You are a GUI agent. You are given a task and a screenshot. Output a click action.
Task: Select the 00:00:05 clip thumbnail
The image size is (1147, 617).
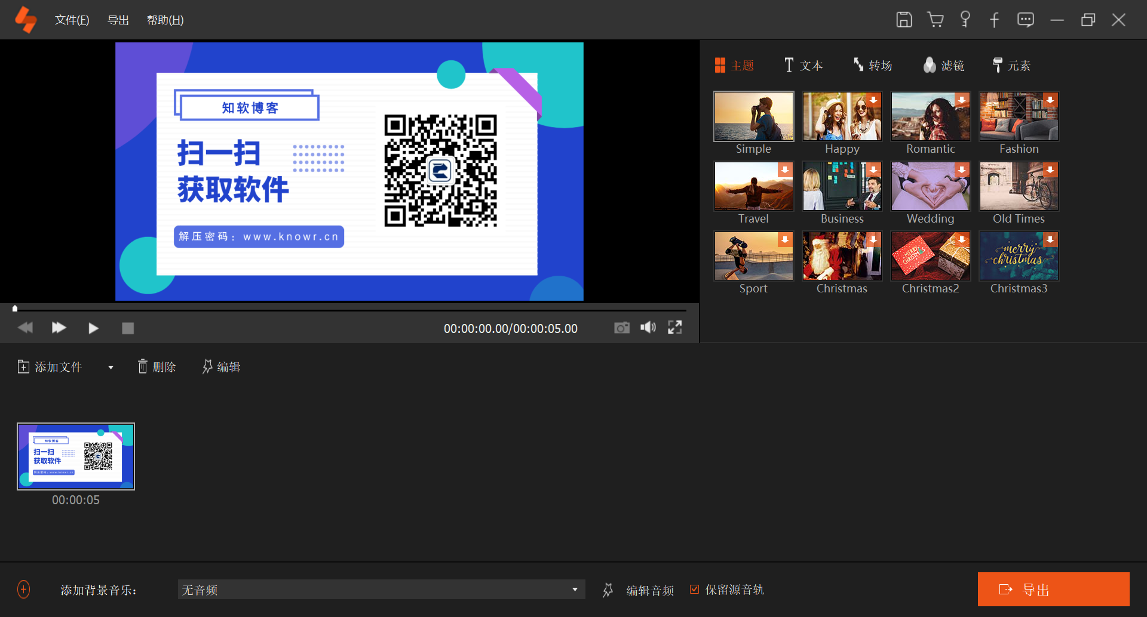[76, 456]
